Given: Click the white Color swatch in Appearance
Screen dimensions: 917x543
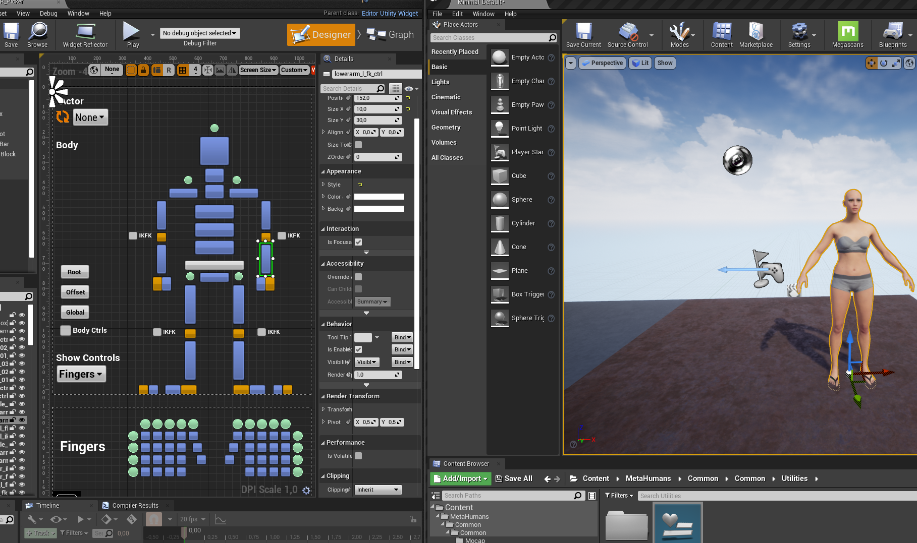Looking at the screenshot, I should [x=379, y=197].
